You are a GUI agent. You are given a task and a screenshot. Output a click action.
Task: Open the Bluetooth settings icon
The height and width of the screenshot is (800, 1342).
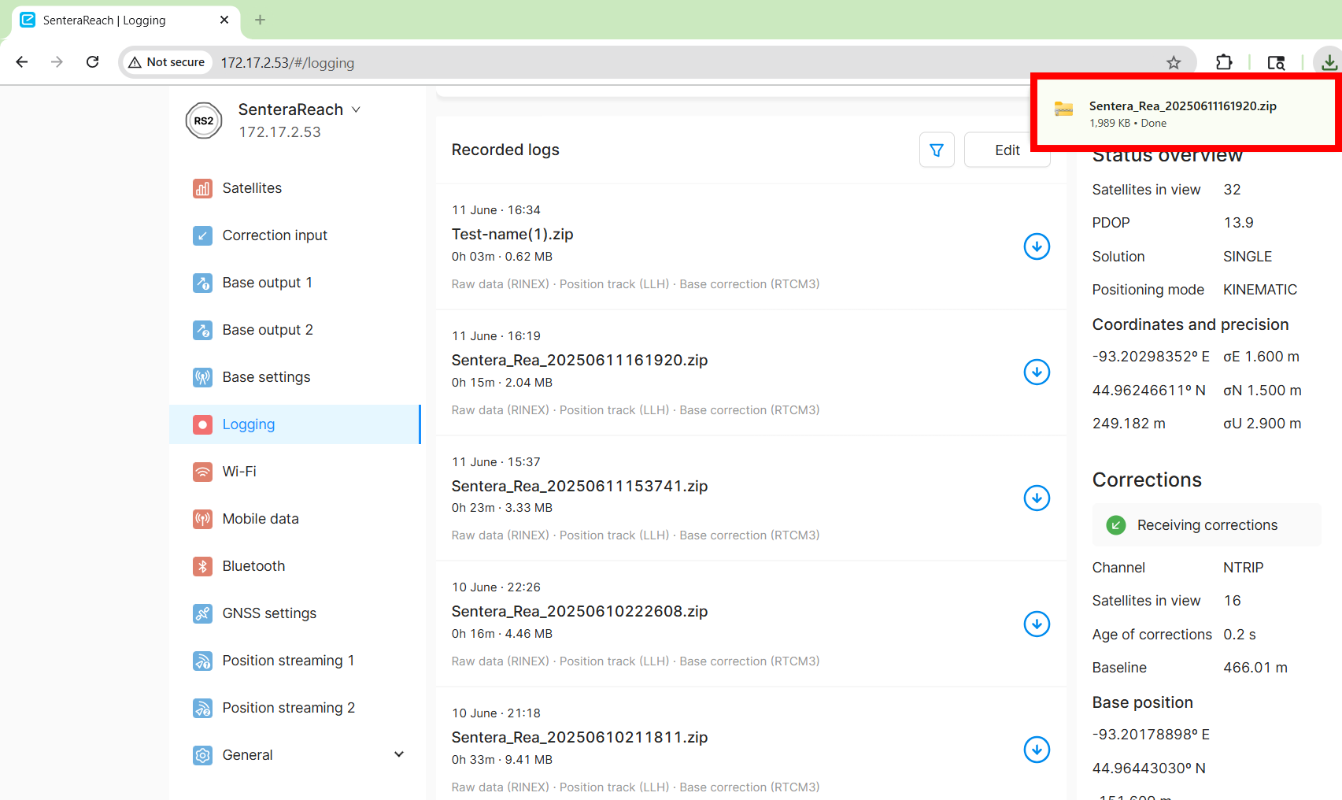point(202,566)
